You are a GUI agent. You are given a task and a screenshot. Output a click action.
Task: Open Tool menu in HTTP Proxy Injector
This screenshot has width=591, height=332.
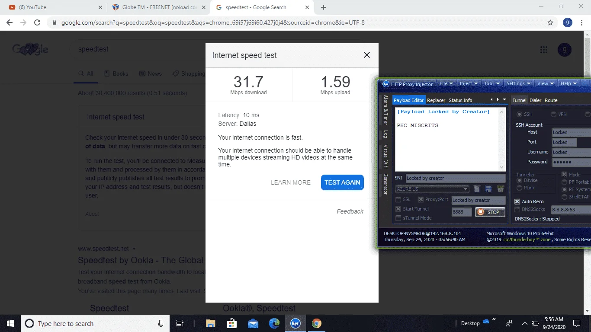click(492, 83)
